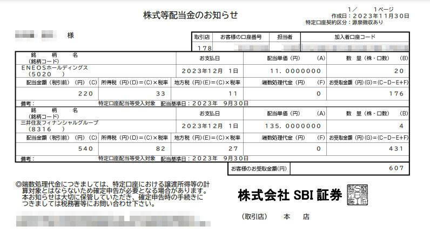Click the Sumitomo Mitsui received amount 431
The width and height of the screenshot is (430, 233).
pyautogui.click(x=396, y=148)
